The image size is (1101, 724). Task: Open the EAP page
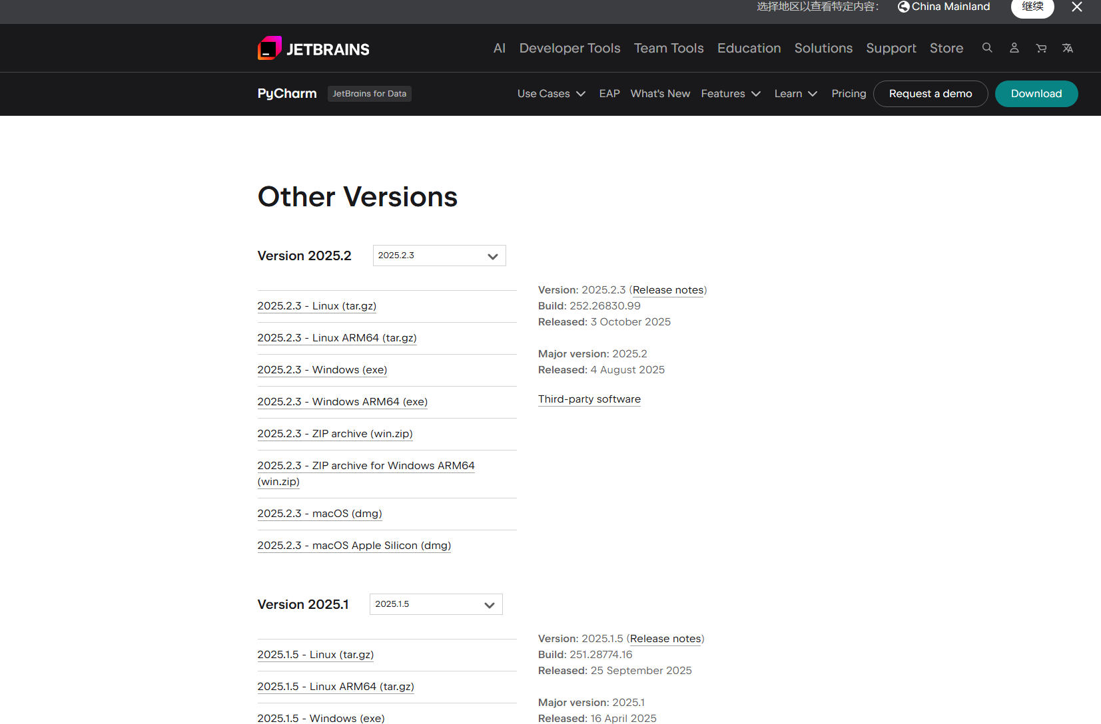pos(609,94)
